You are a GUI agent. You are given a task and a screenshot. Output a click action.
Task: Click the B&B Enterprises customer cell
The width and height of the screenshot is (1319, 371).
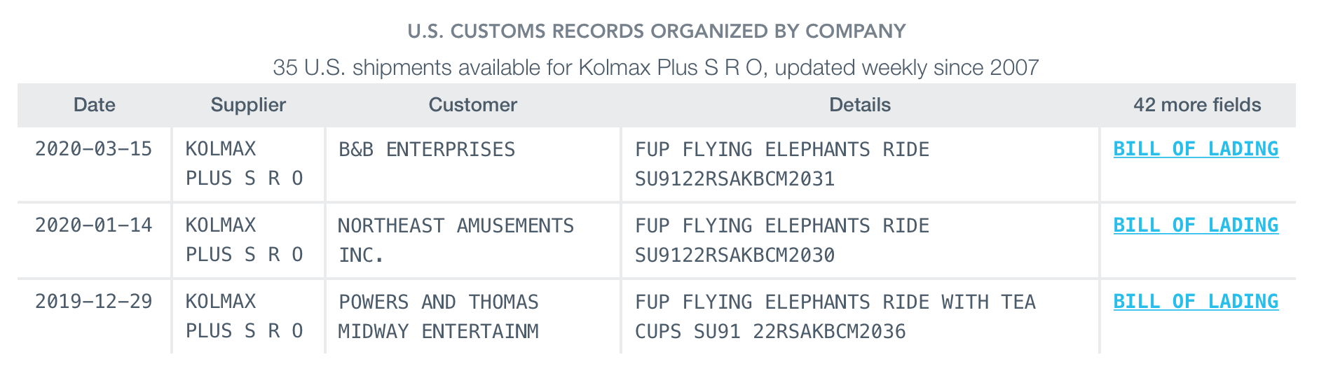(x=427, y=150)
